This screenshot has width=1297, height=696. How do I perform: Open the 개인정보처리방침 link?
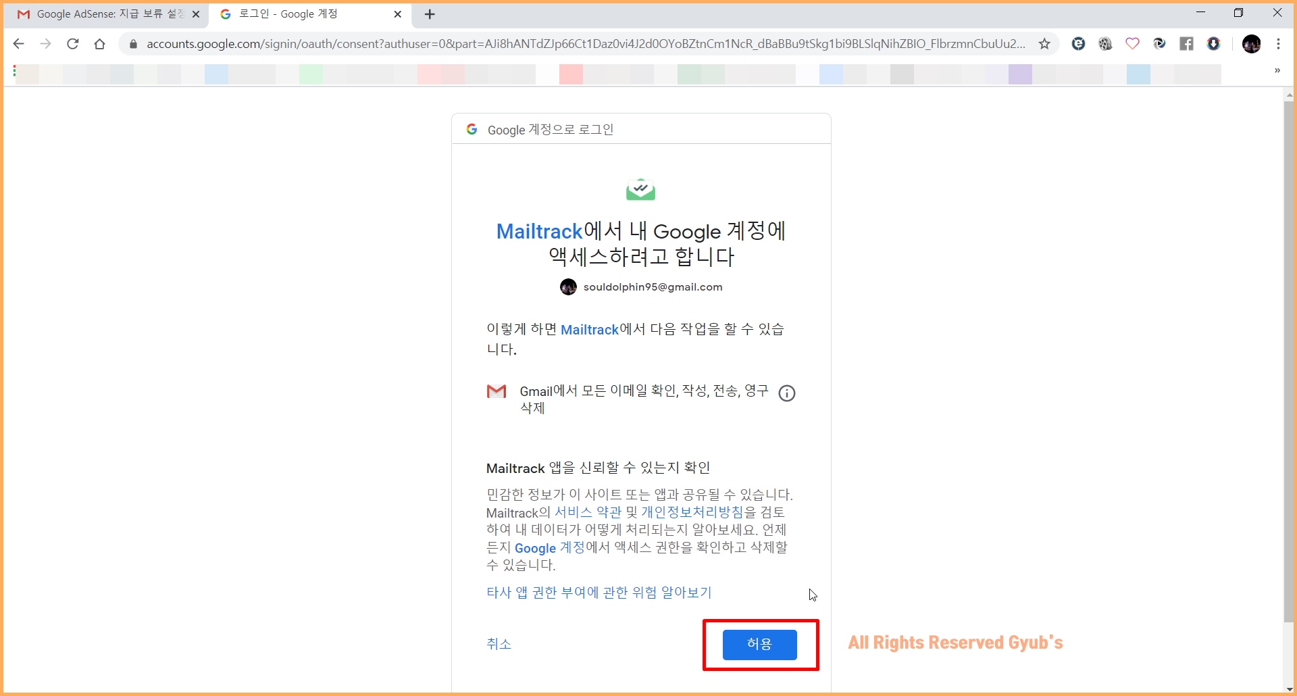pos(692,512)
